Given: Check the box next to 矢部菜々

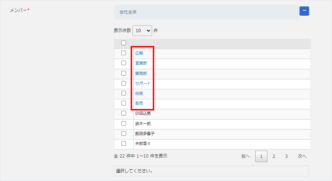Looking at the screenshot, I should point(124,144).
